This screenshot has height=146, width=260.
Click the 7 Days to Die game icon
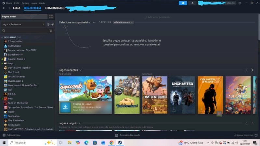point(6,42)
